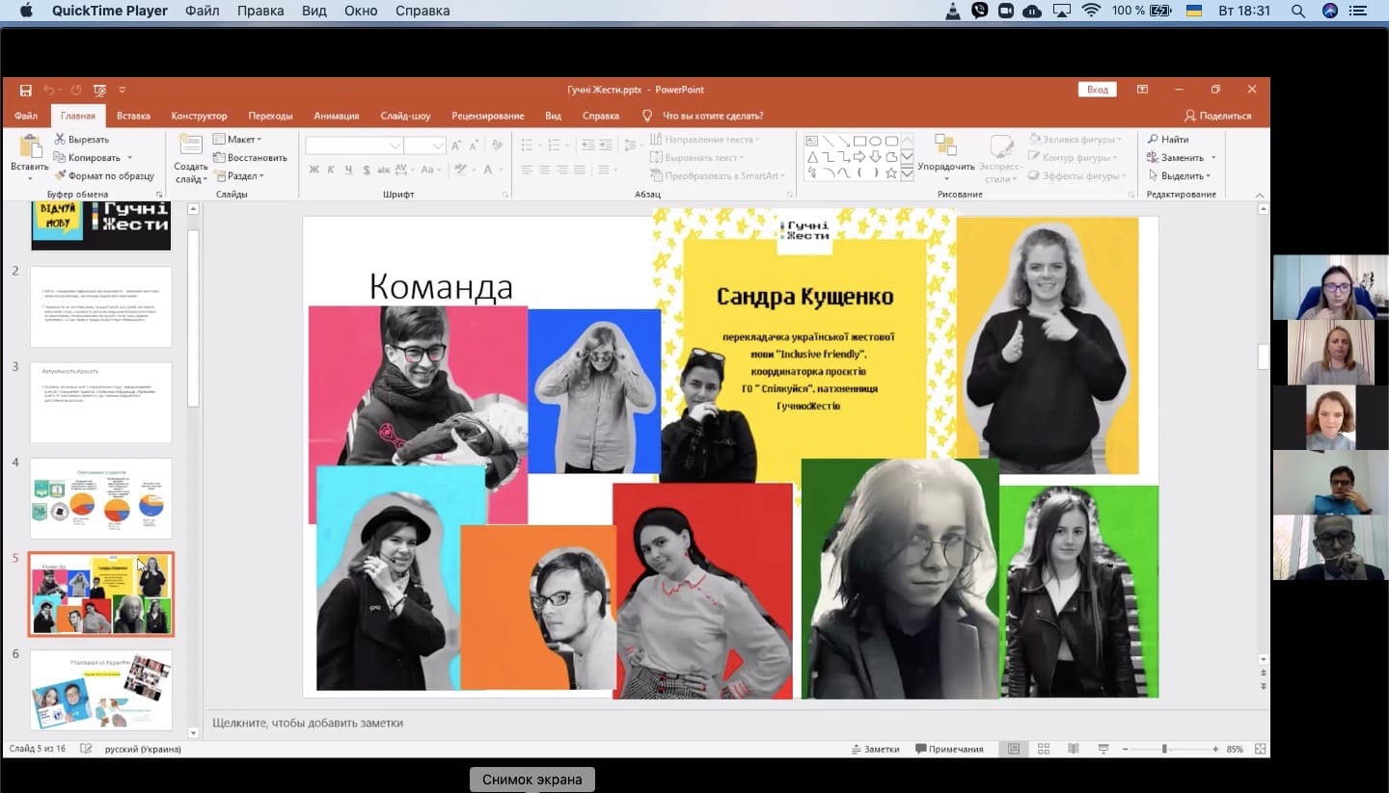Screen dimensions: 1389x793
Task: Click the Вход sign-in button
Action: point(1097,90)
